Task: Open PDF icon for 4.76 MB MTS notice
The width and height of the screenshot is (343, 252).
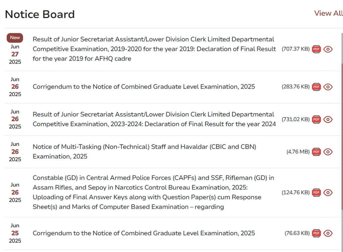Action: click(x=316, y=152)
